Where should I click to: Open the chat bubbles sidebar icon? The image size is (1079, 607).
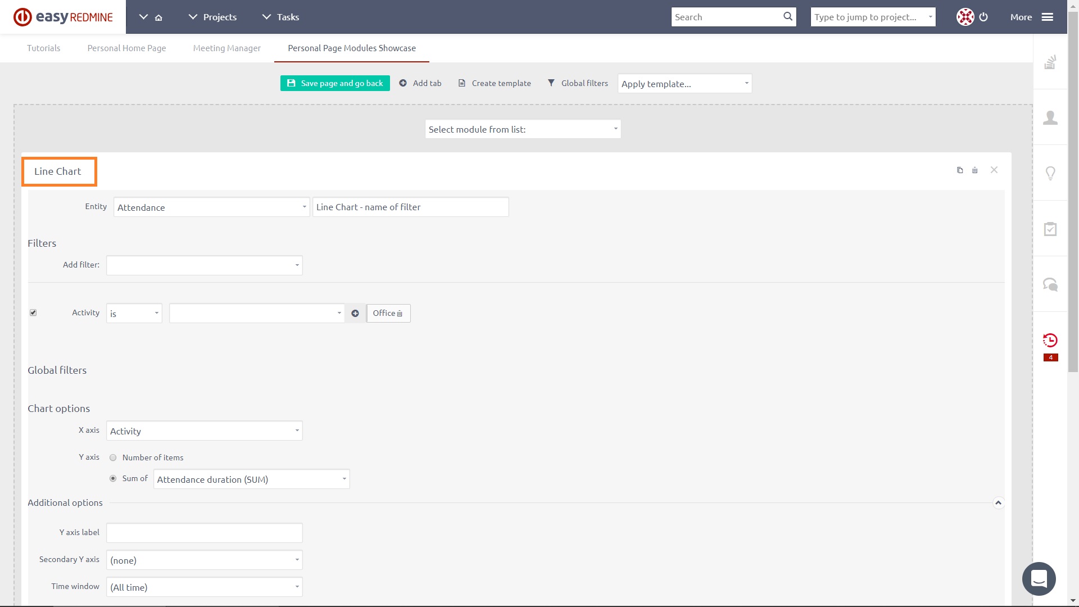coord(1050,284)
